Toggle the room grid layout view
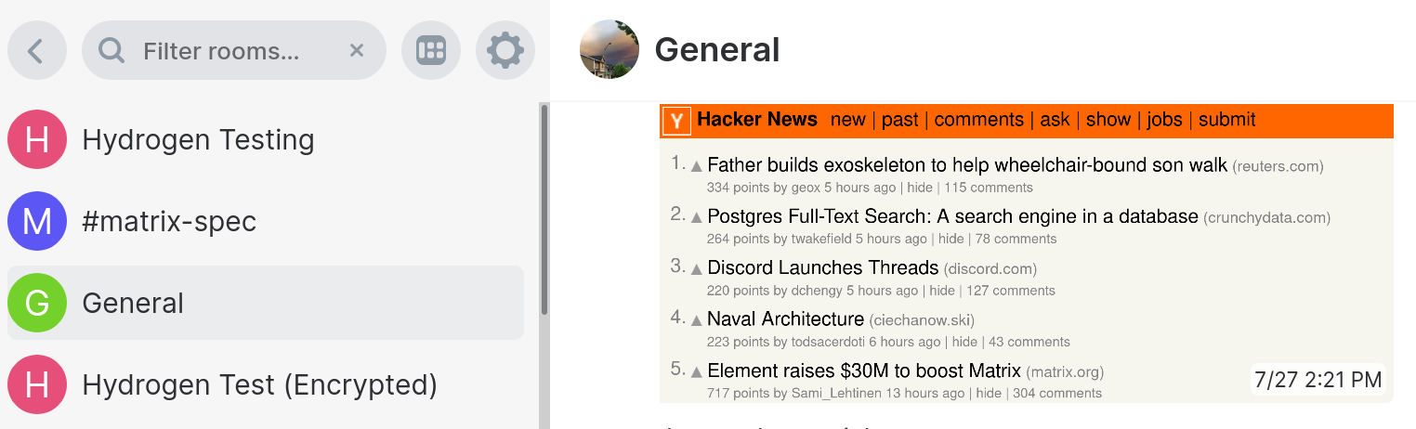Image resolution: width=1416 pixels, height=429 pixels. click(431, 50)
